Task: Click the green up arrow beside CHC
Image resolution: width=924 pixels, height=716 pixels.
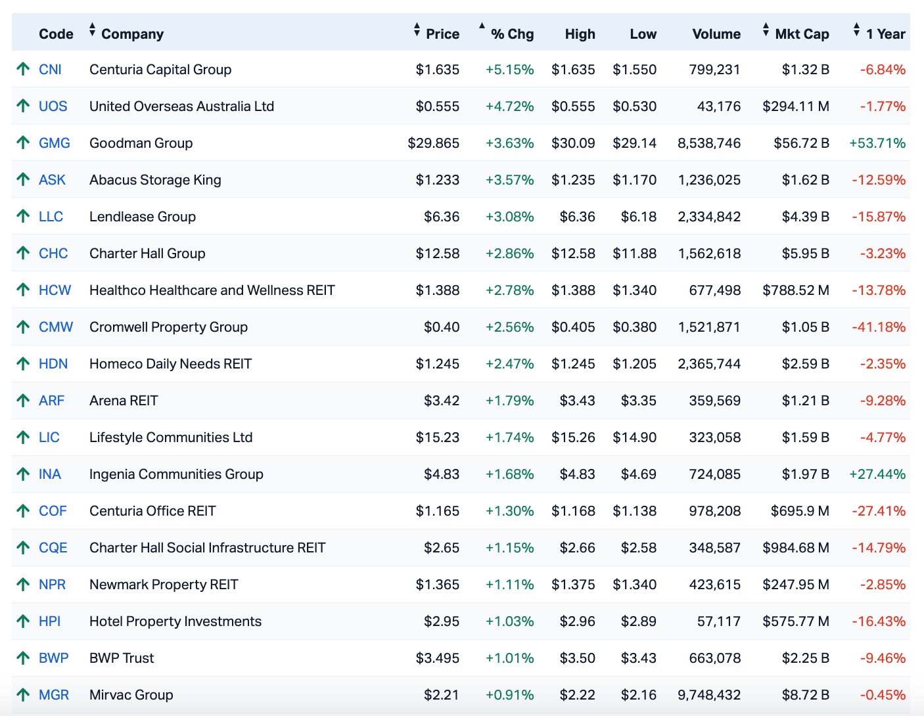Action: click(x=23, y=253)
